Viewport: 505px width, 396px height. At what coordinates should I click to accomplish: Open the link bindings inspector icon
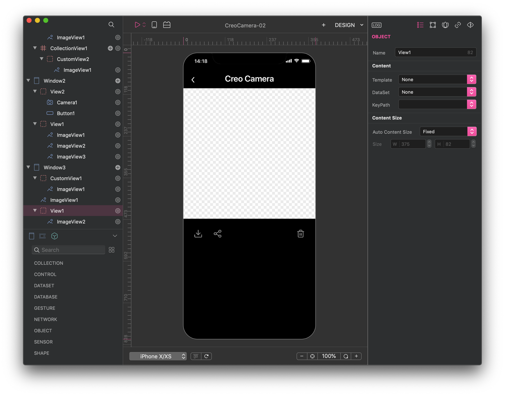(458, 25)
